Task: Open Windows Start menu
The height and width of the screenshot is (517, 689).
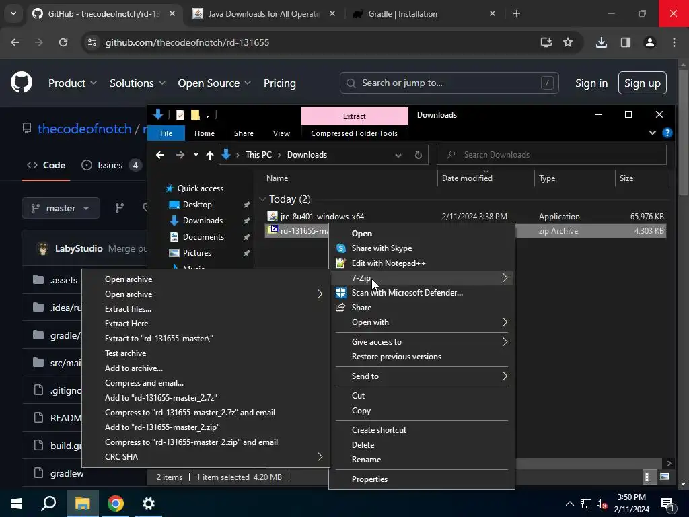Action: (16, 504)
